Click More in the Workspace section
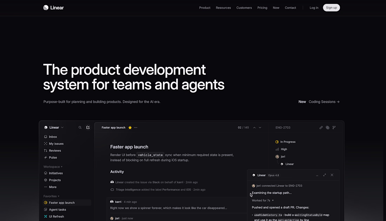The width and height of the screenshot is (386, 221). (66, 187)
